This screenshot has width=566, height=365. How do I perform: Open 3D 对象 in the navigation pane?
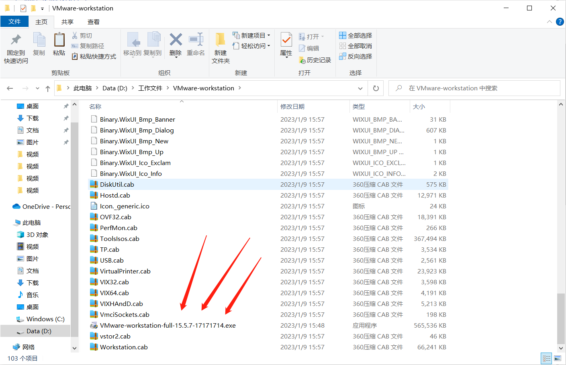(33, 234)
